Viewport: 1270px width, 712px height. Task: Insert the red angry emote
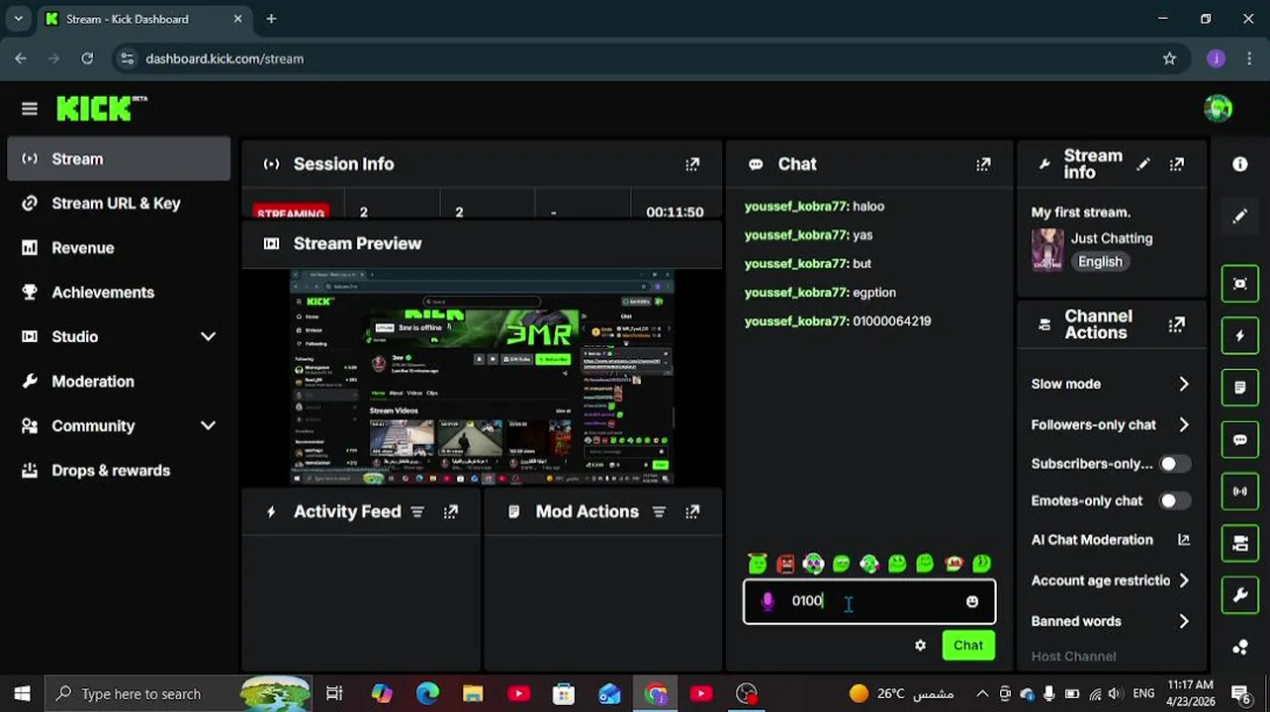[x=785, y=564]
